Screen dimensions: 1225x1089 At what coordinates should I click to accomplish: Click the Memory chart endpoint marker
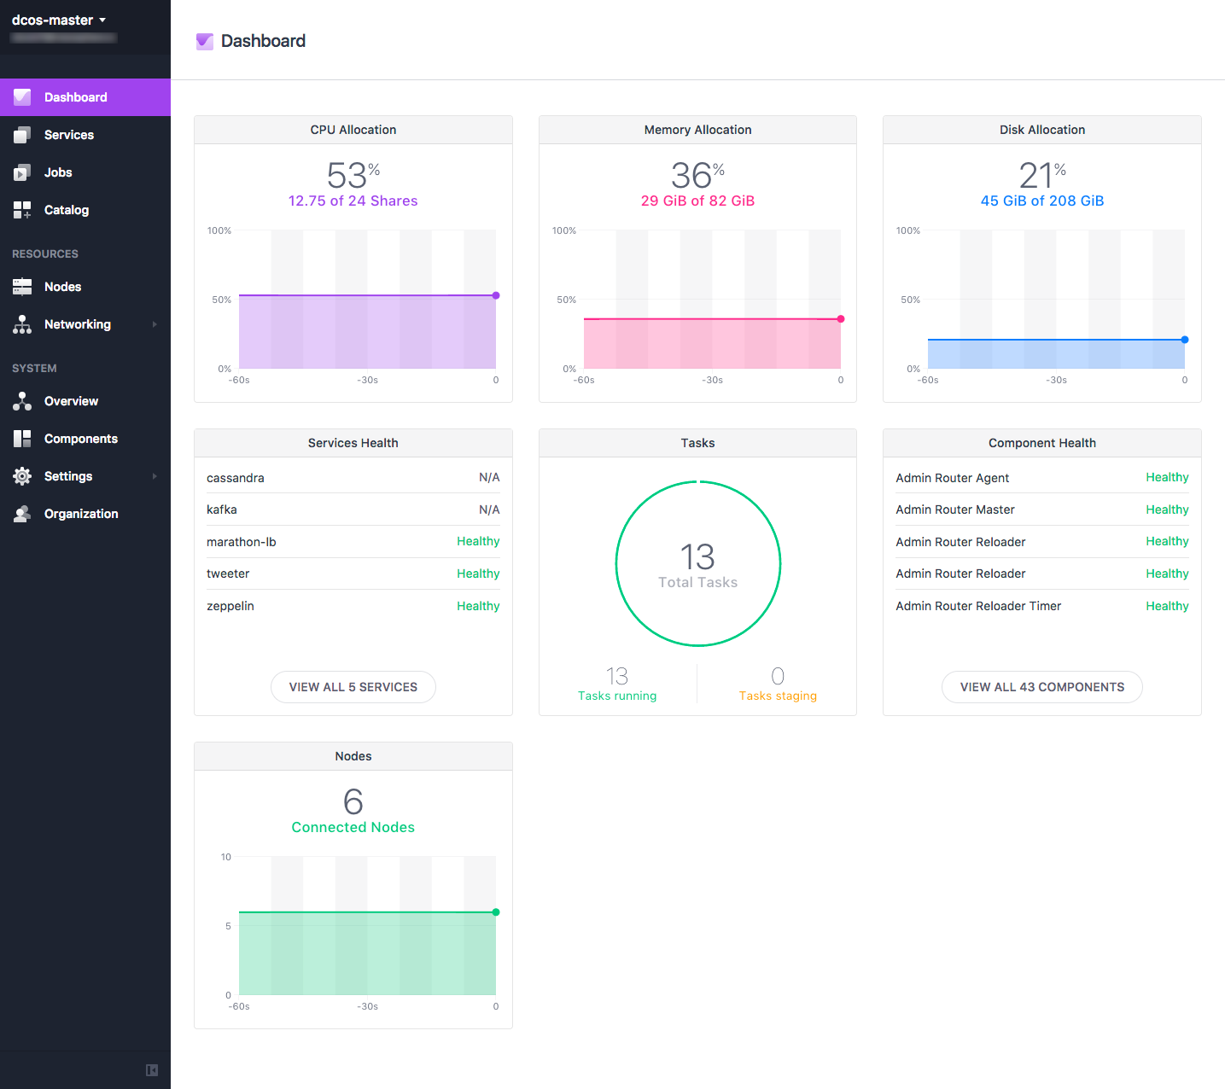pyautogui.click(x=841, y=319)
